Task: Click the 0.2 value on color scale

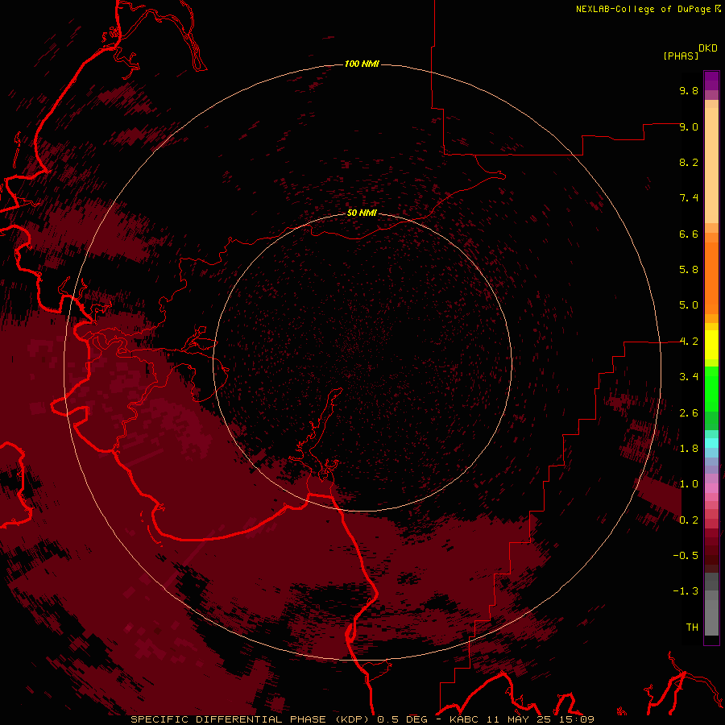Action: pos(689,520)
